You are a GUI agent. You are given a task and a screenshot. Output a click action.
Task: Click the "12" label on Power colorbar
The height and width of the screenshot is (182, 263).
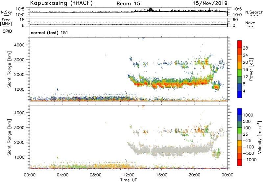pyautogui.click(x=245, y=77)
